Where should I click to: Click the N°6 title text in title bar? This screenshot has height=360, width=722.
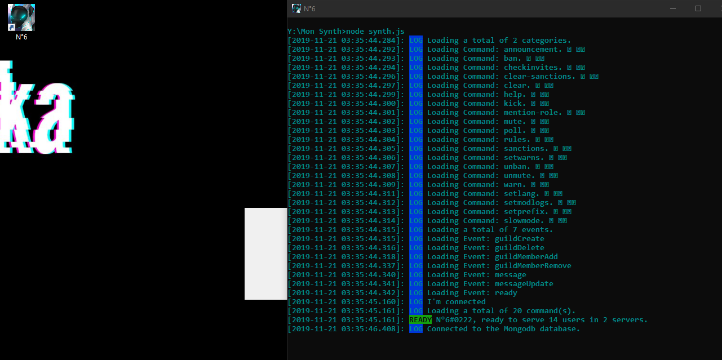tap(309, 8)
